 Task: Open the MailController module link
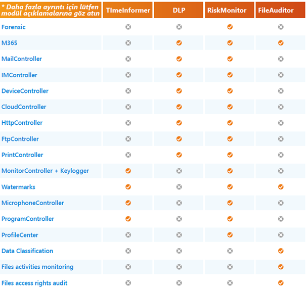point(22,59)
